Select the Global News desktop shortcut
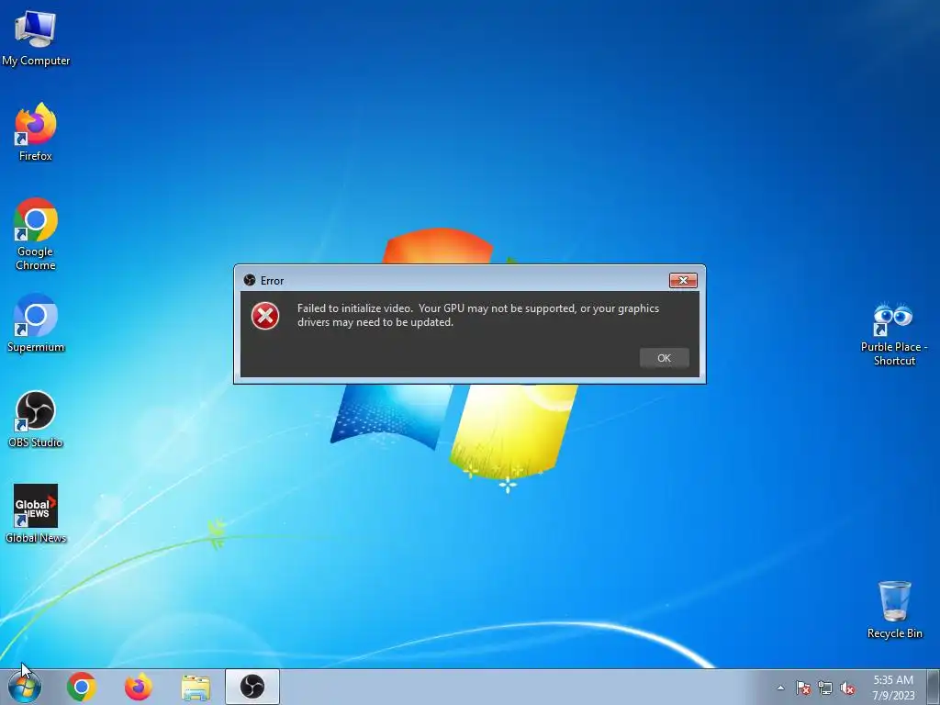The image size is (940, 705). point(36,514)
